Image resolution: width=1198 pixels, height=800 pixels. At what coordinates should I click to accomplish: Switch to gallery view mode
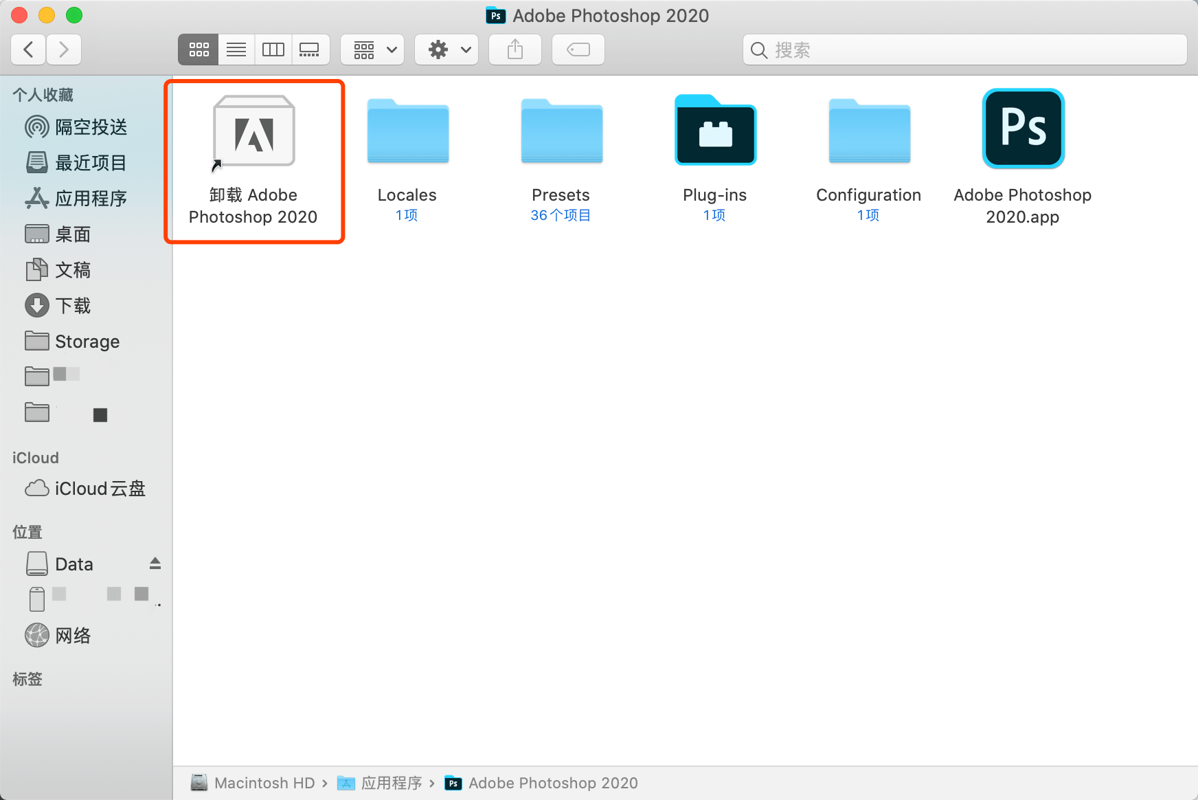[x=310, y=49]
